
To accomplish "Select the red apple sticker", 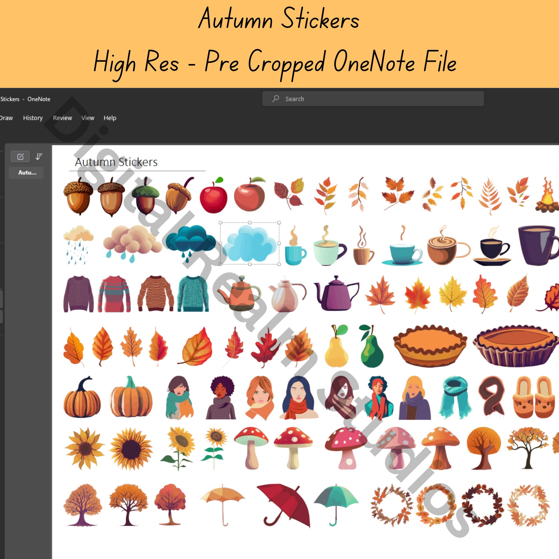I will point(213,198).
